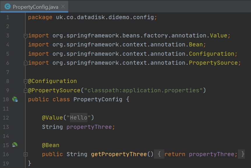Click the Java class icon in the file tab
This screenshot has width=251, height=168.
coord(8,6)
